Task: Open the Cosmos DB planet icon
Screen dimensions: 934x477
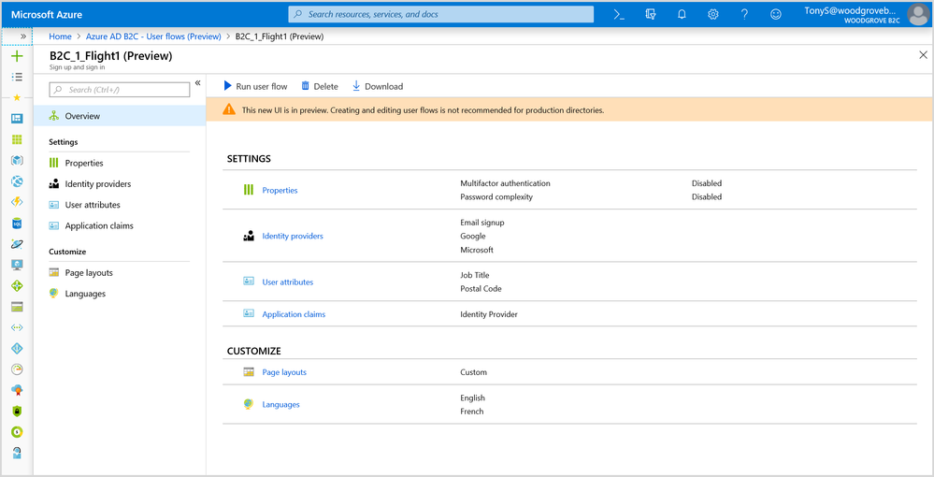Action: point(17,244)
